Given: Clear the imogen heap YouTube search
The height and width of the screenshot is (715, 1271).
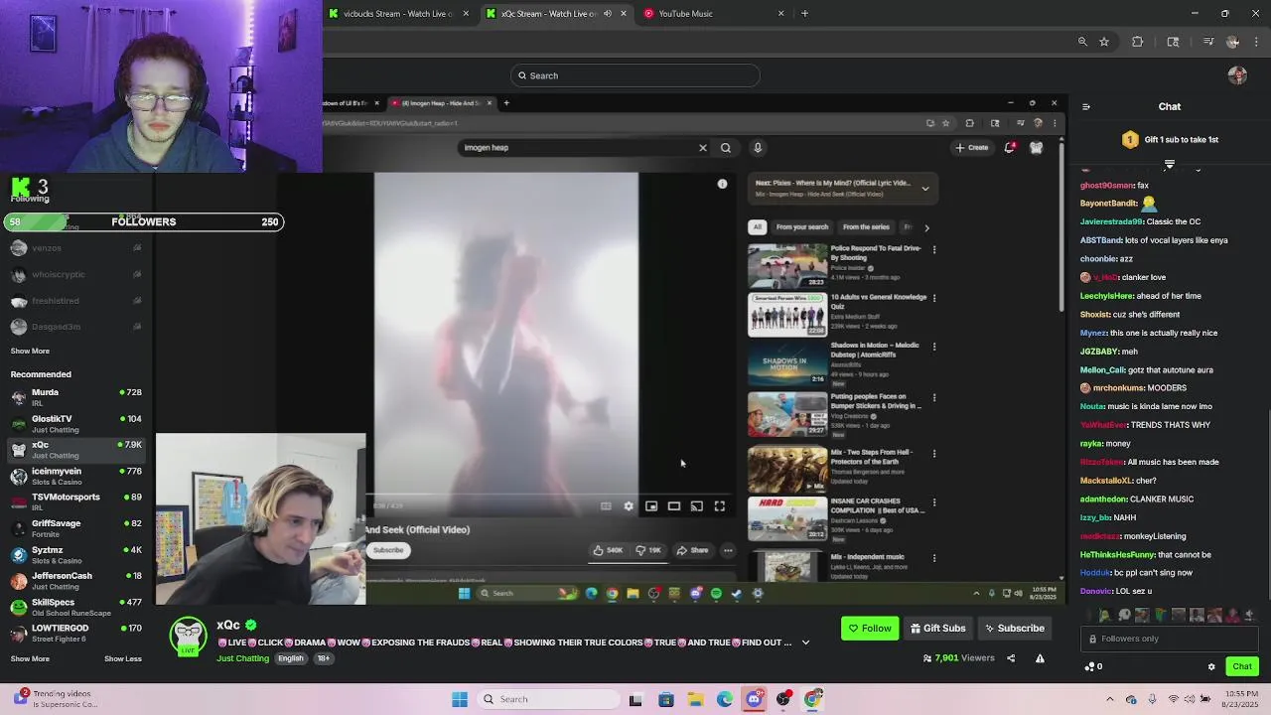Looking at the screenshot, I should click(x=703, y=148).
